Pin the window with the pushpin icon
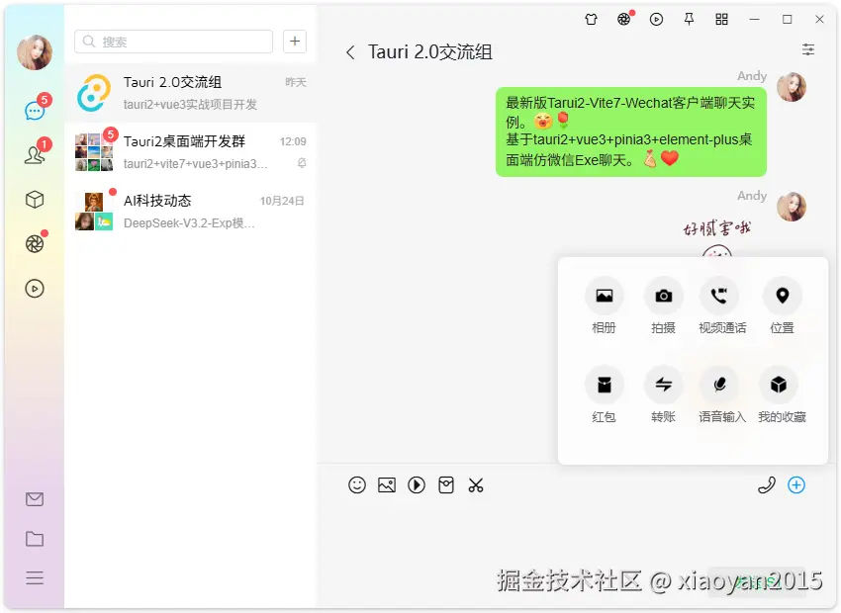 pos(689,19)
